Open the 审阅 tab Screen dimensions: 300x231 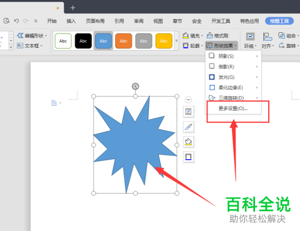click(x=139, y=21)
